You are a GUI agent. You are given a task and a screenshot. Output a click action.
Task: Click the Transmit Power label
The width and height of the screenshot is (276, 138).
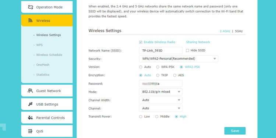click(x=100, y=117)
